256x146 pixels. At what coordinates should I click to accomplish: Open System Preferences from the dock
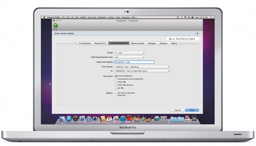(x=164, y=119)
